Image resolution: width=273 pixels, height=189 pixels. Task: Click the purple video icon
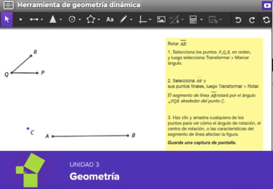267,5
